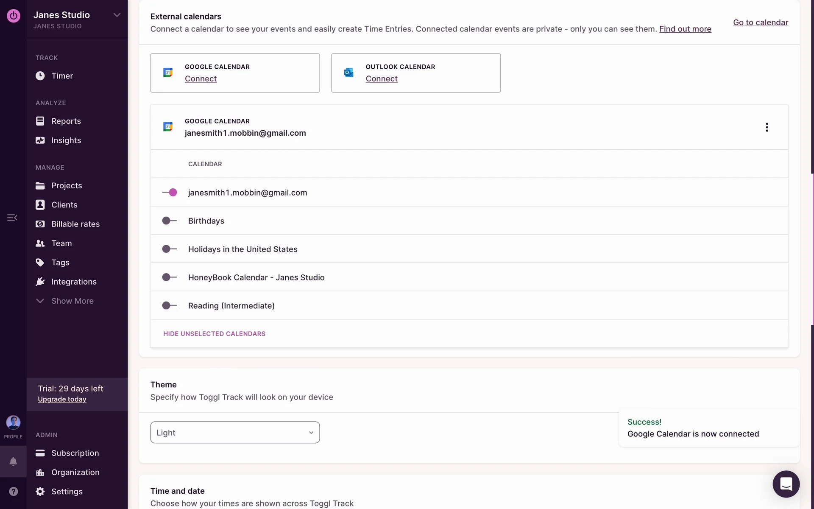
Task: Click Connect under Outlook Calendar
Action: (381, 79)
